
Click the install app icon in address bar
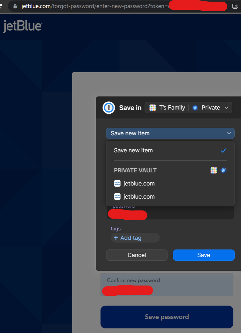click(235, 6)
